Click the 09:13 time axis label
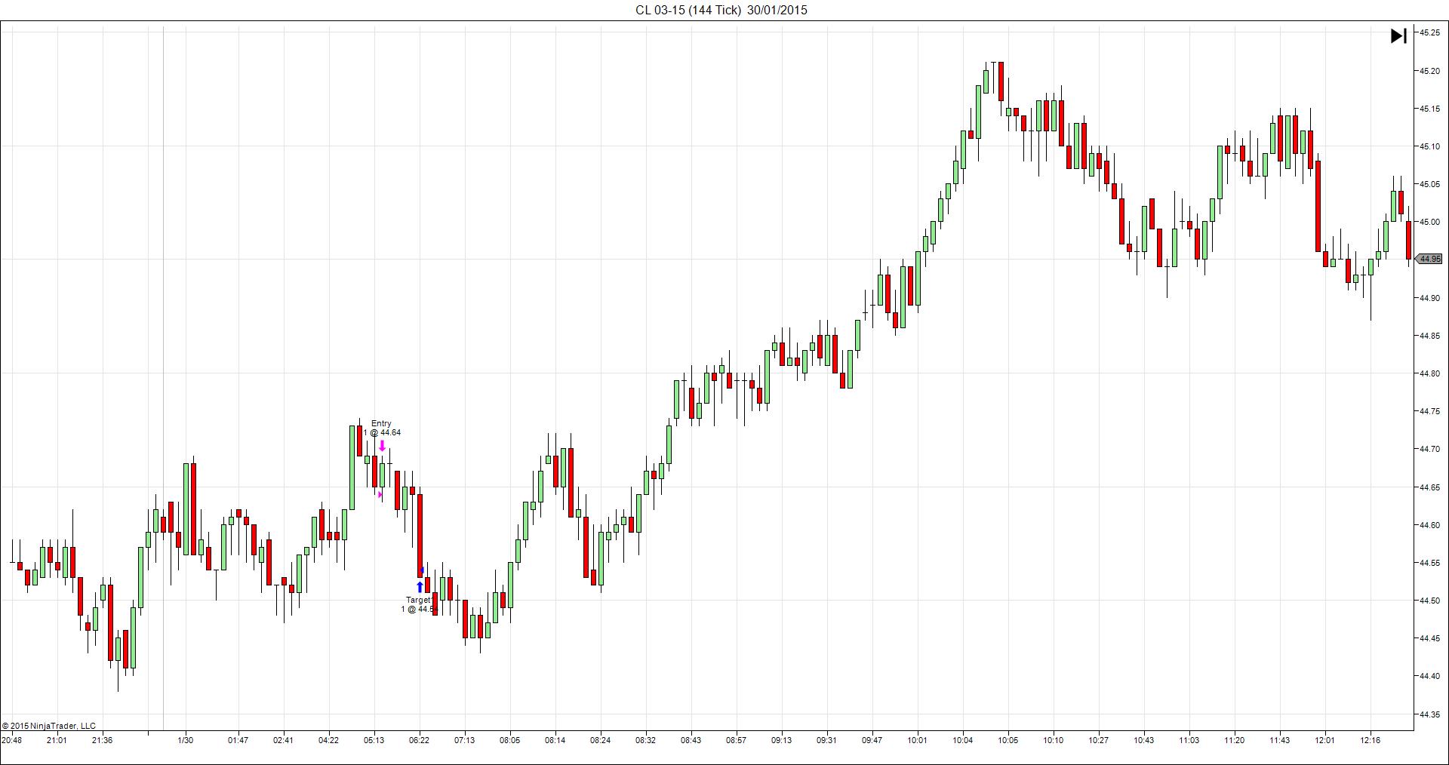1449x765 pixels. click(781, 740)
